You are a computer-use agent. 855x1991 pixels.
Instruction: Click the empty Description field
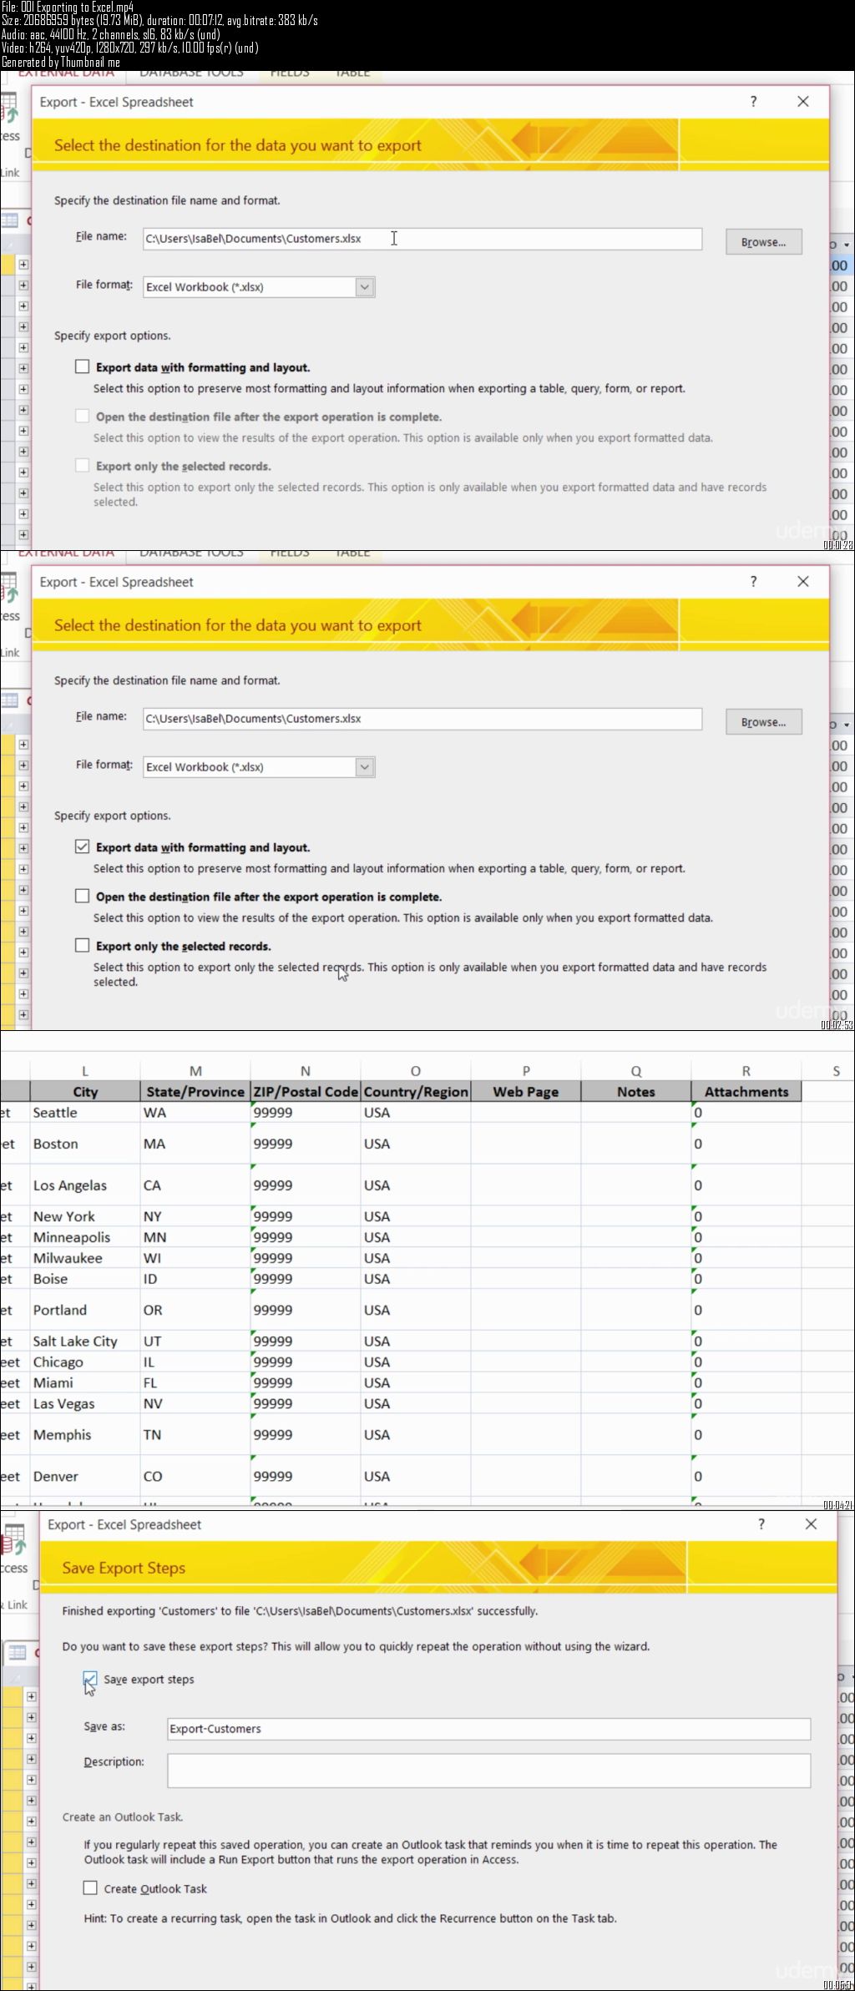point(488,1771)
